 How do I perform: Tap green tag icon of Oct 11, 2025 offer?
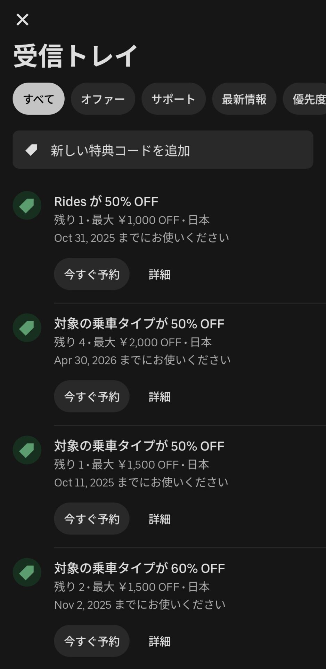tap(27, 450)
